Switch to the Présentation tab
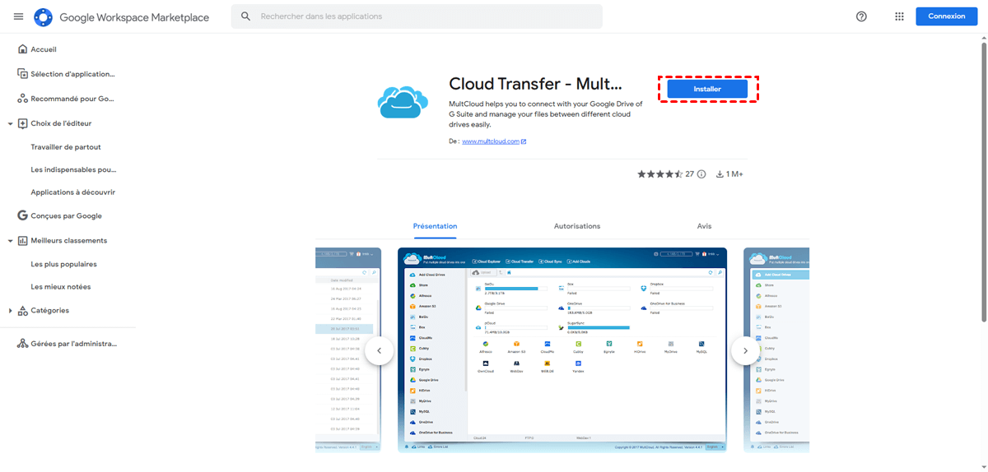Screen dimensions: 988x472 (x=436, y=226)
